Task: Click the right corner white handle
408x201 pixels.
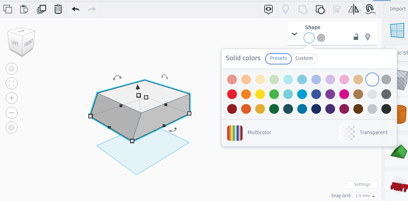Action: click(x=189, y=113)
